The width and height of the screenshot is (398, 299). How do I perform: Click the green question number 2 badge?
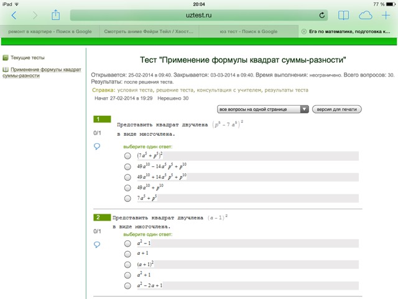(x=102, y=217)
